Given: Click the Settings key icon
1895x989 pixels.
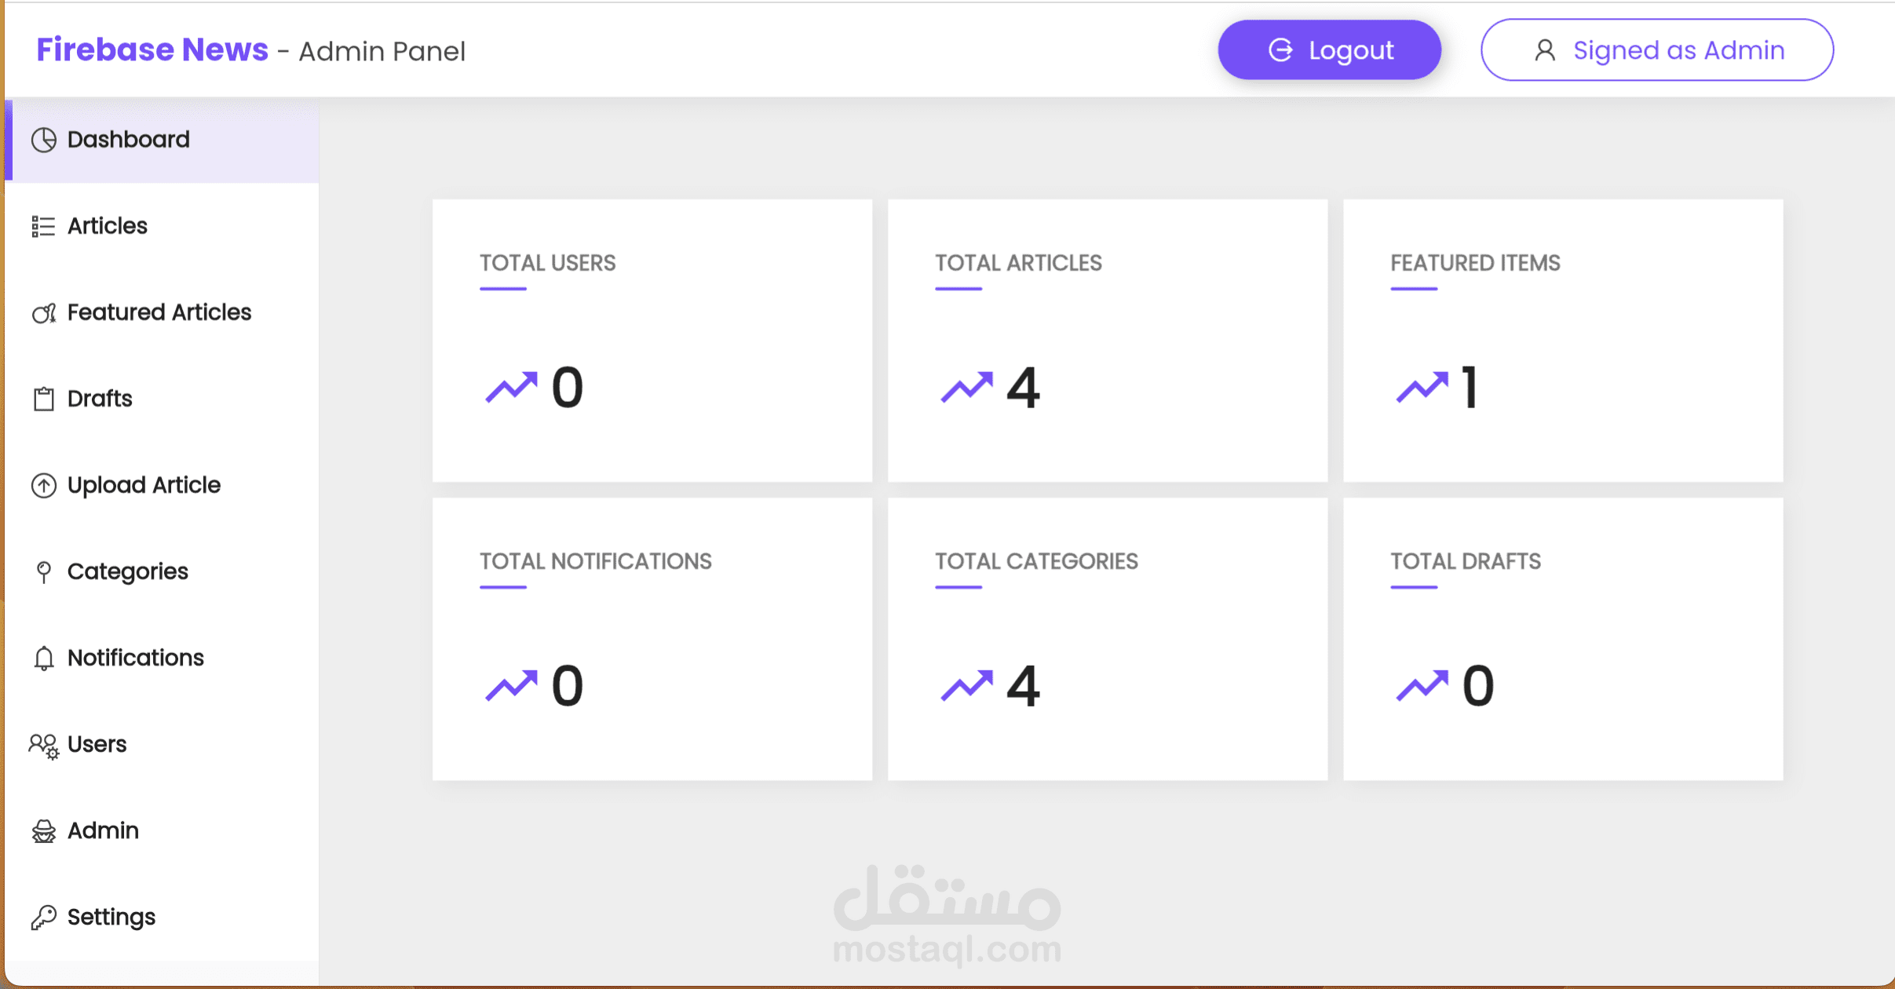Looking at the screenshot, I should point(44,917).
